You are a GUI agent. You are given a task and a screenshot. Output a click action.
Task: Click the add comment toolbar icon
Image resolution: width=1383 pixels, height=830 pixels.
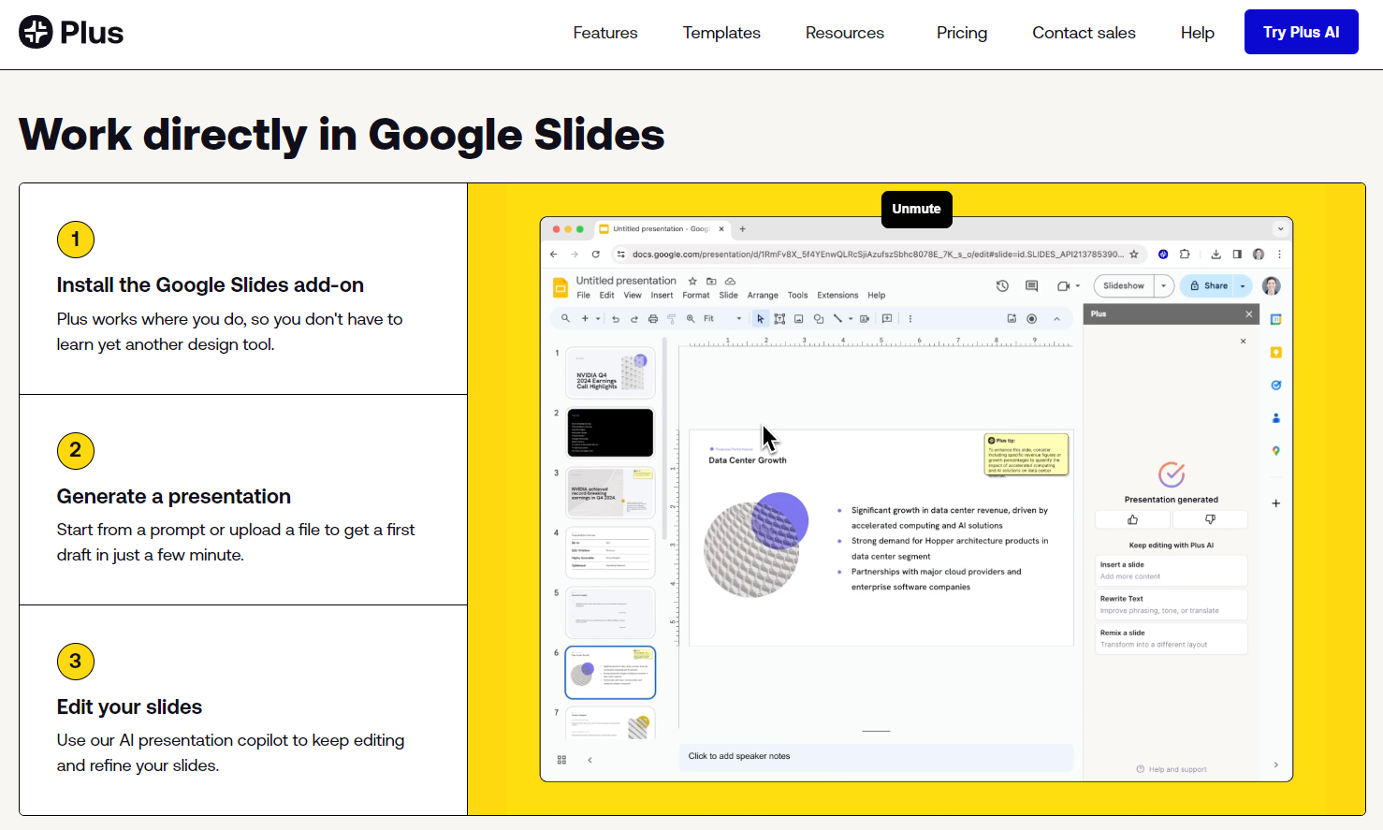(887, 319)
